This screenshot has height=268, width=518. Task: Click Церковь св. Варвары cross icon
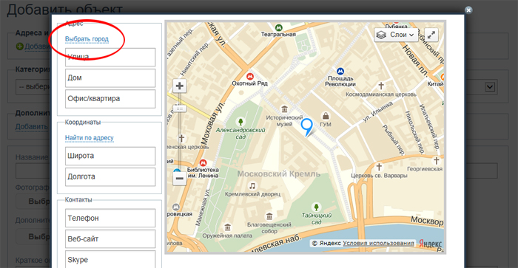379,167
